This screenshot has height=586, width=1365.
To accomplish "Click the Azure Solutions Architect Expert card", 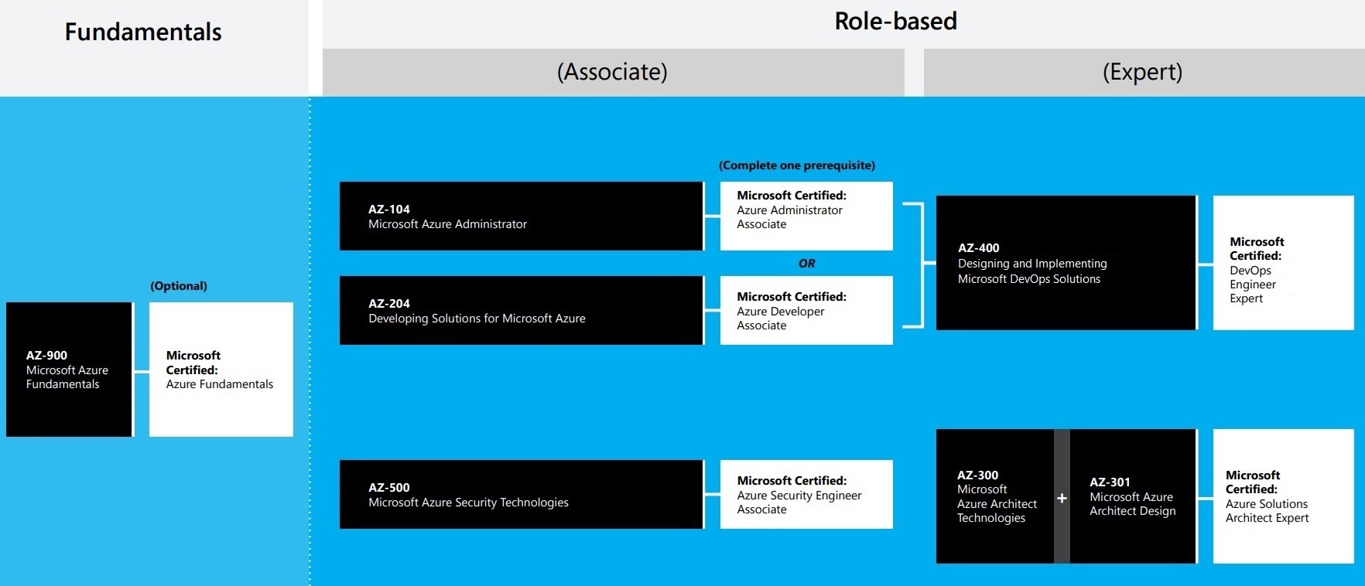I will pyautogui.click(x=1284, y=496).
